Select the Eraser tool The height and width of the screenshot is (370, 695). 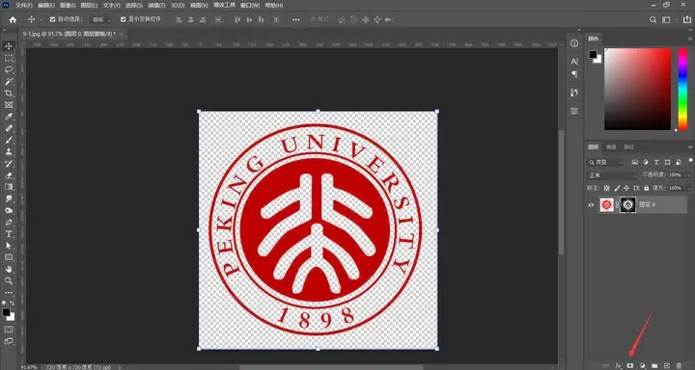9,175
